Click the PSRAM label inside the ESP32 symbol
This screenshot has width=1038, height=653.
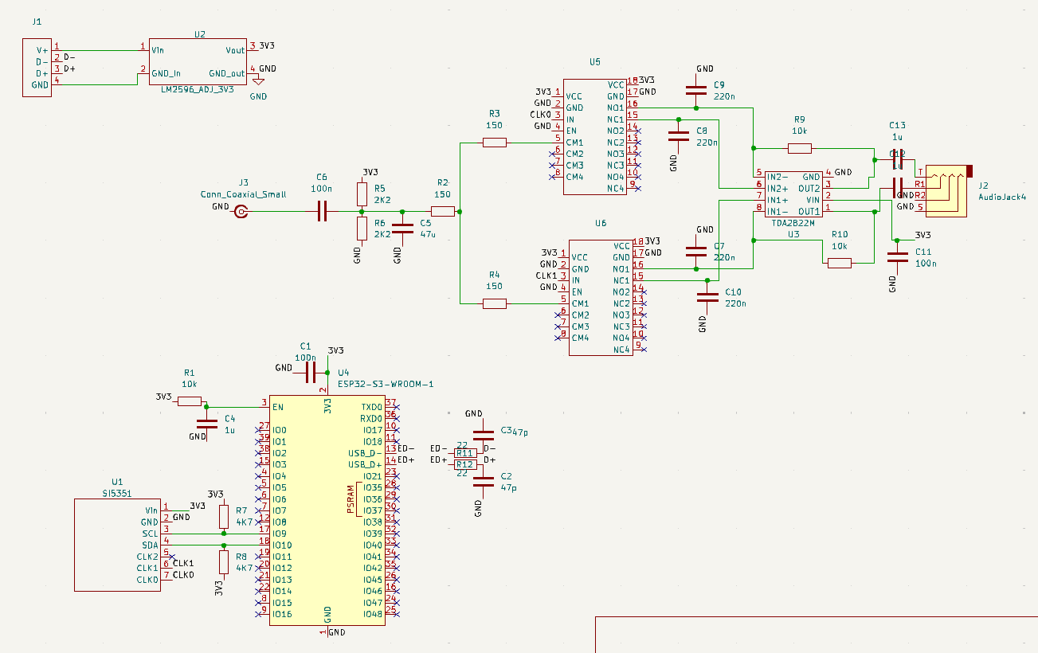[x=351, y=498]
